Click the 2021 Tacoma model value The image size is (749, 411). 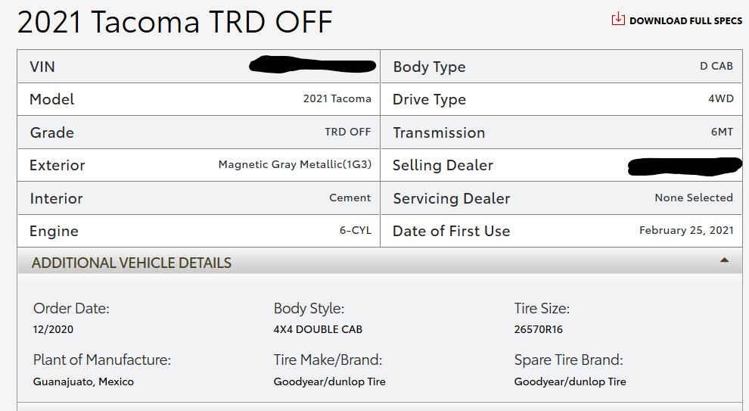pyautogui.click(x=337, y=98)
